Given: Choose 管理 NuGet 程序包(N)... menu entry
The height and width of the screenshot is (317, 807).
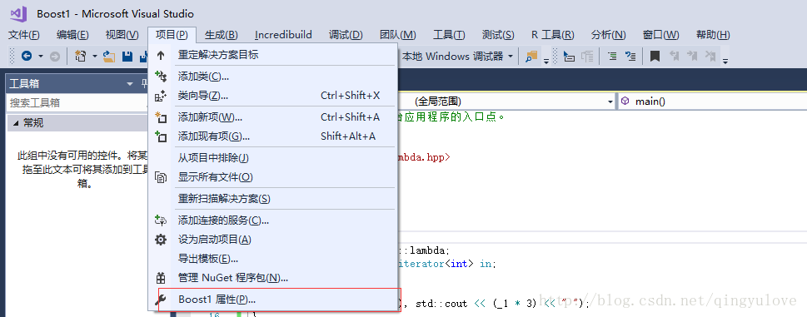Looking at the screenshot, I should point(273,278).
